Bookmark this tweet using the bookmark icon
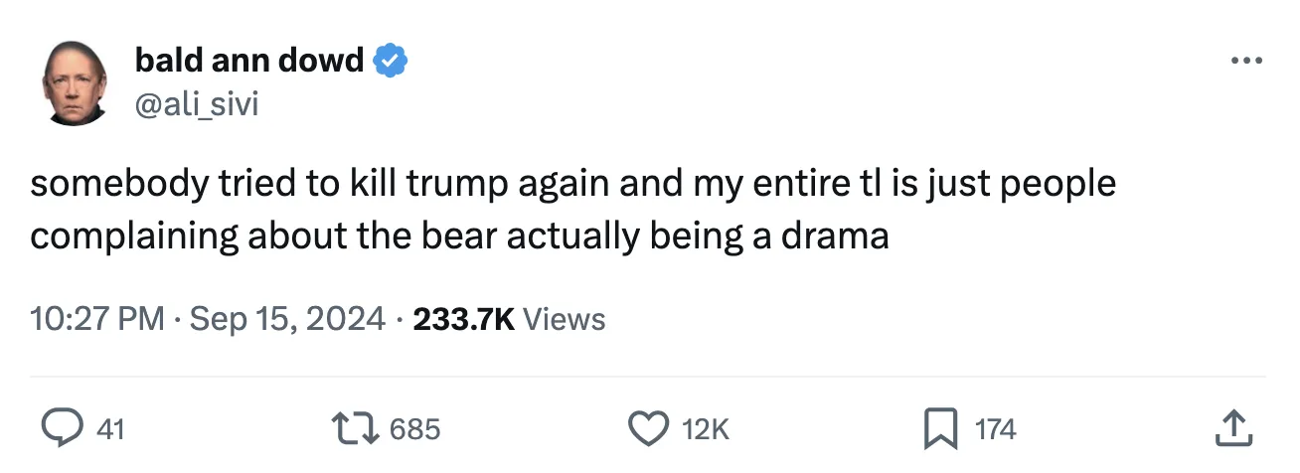 coord(940,428)
